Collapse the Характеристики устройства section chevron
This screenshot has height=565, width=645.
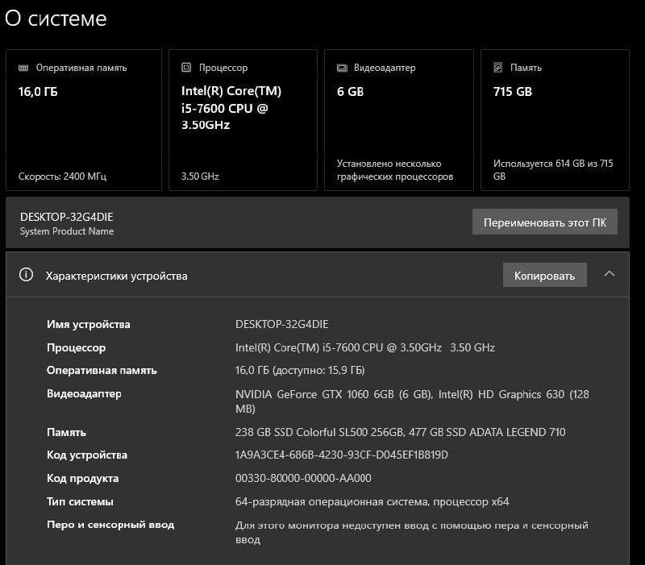point(610,274)
